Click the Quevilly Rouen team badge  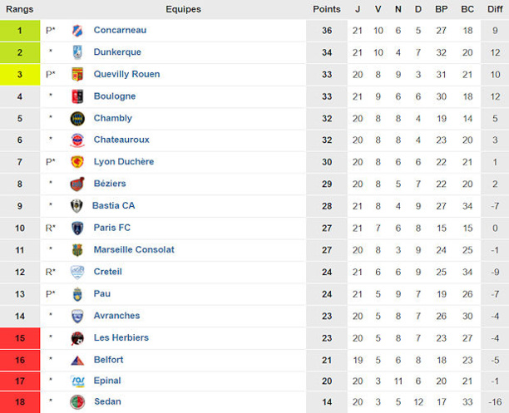click(x=77, y=75)
